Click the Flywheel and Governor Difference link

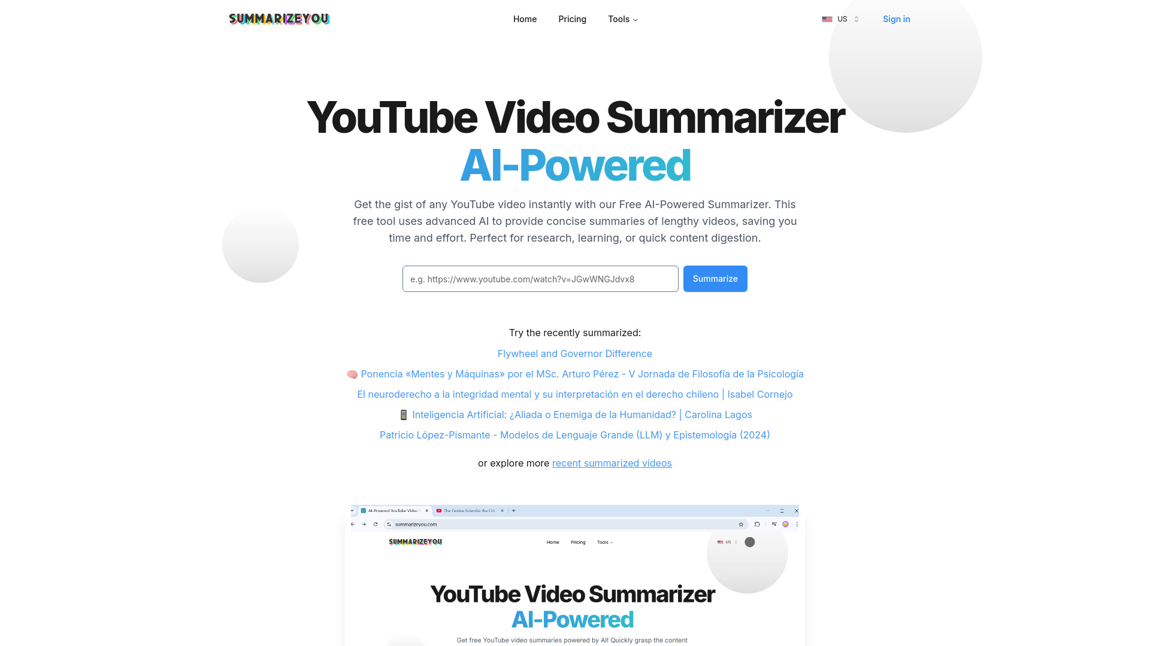(574, 352)
